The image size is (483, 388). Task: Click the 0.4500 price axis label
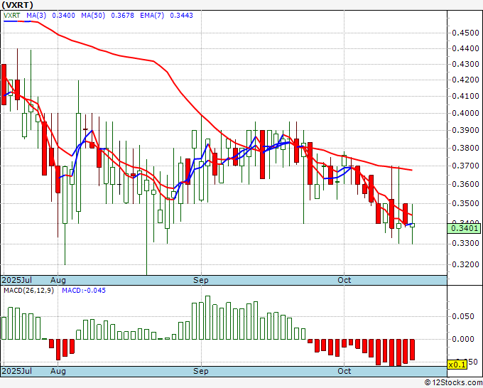(x=465, y=33)
